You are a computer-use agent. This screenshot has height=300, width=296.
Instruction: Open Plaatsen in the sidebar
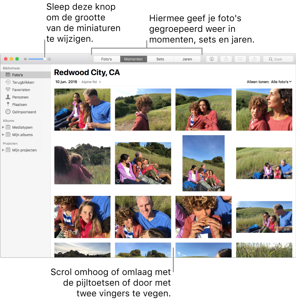19,104
